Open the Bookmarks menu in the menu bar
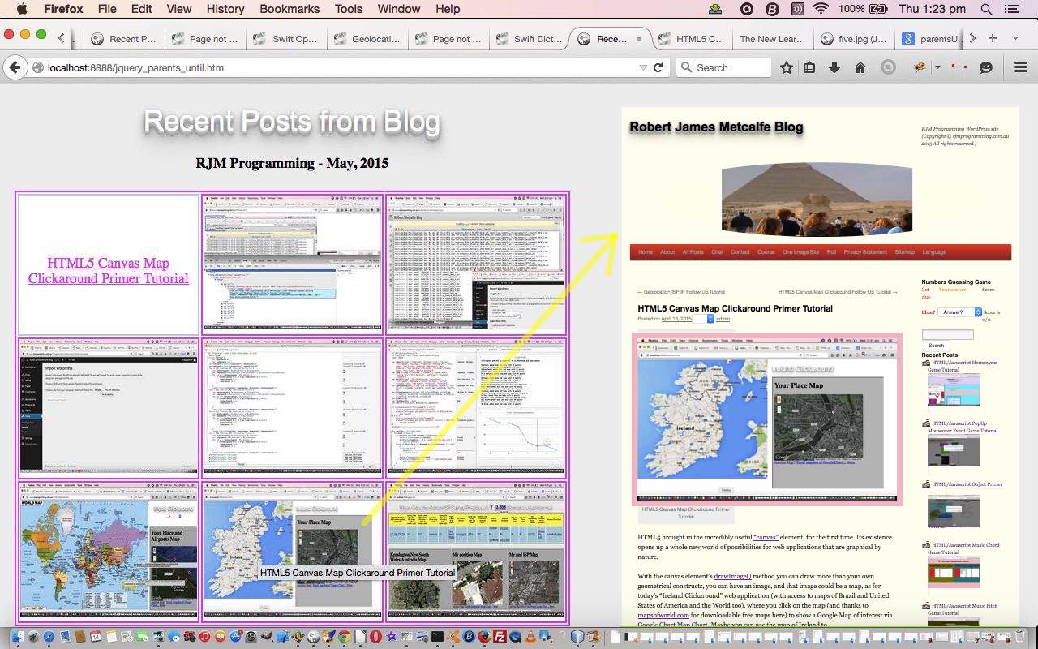1038x649 pixels. 290,9
